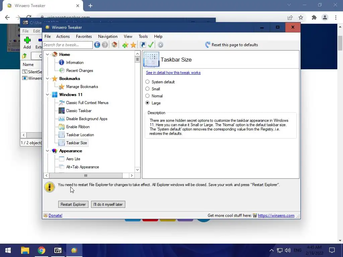343x257 pixels.
Task: Select System default radio button
Action: (x=147, y=82)
